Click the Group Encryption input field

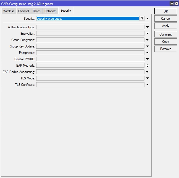[x=90, y=40]
